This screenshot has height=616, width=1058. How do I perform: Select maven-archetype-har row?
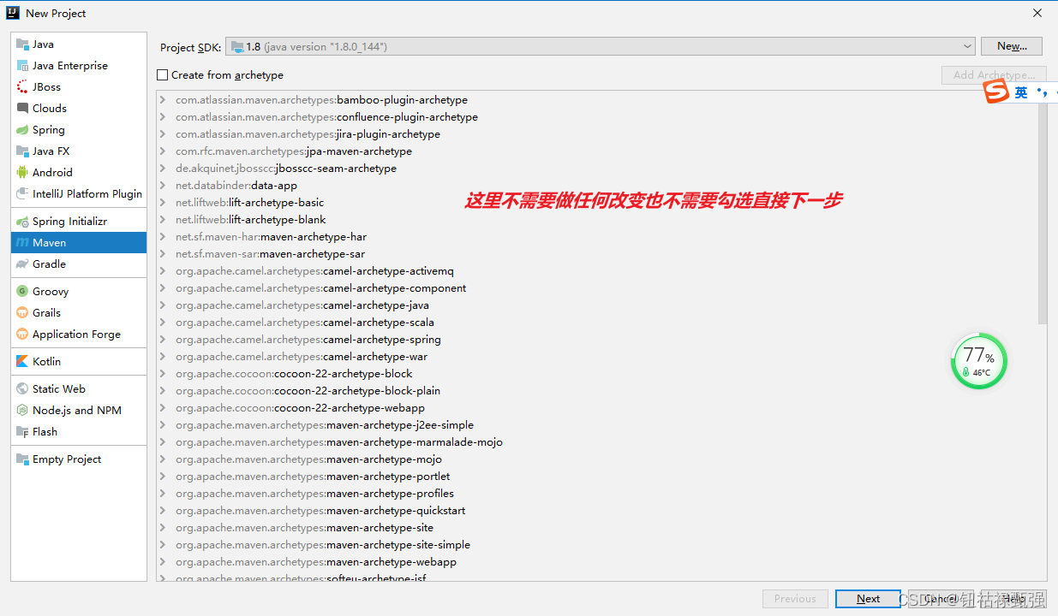pos(597,237)
